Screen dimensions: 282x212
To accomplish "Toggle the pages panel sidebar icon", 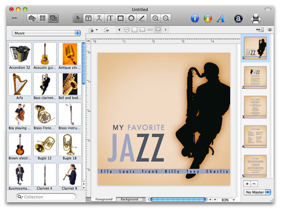I will click(260, 30).
